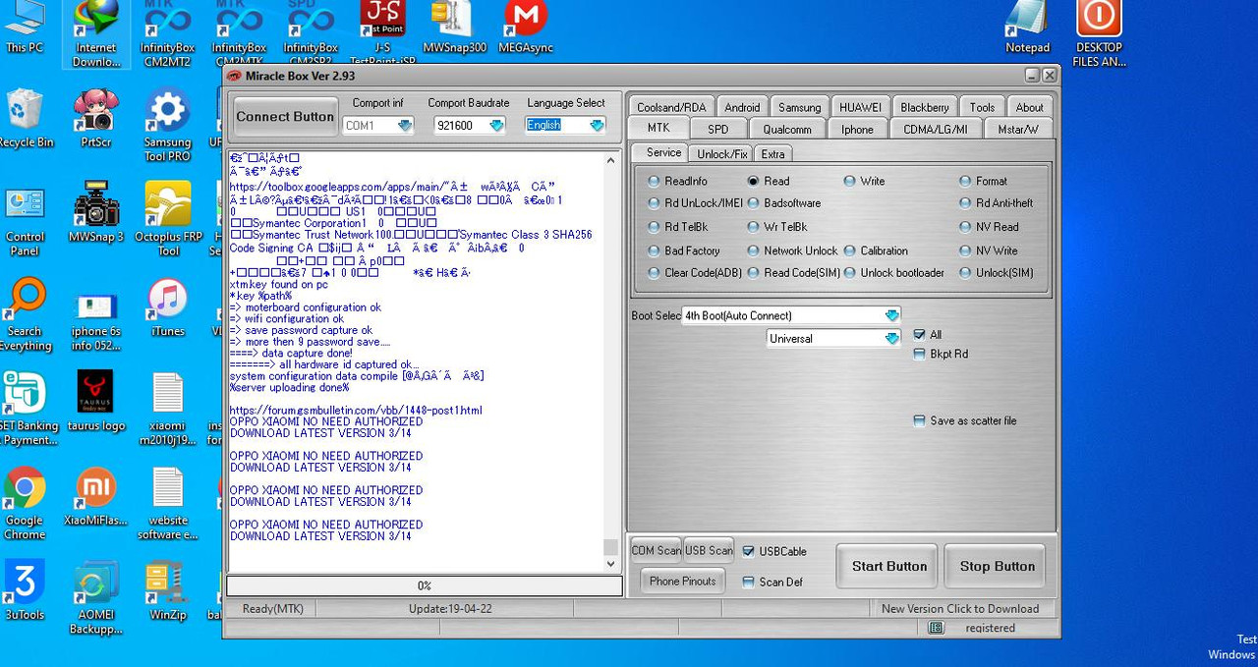Open the DESKTOP FILES AN... icon

[1099, 33]
